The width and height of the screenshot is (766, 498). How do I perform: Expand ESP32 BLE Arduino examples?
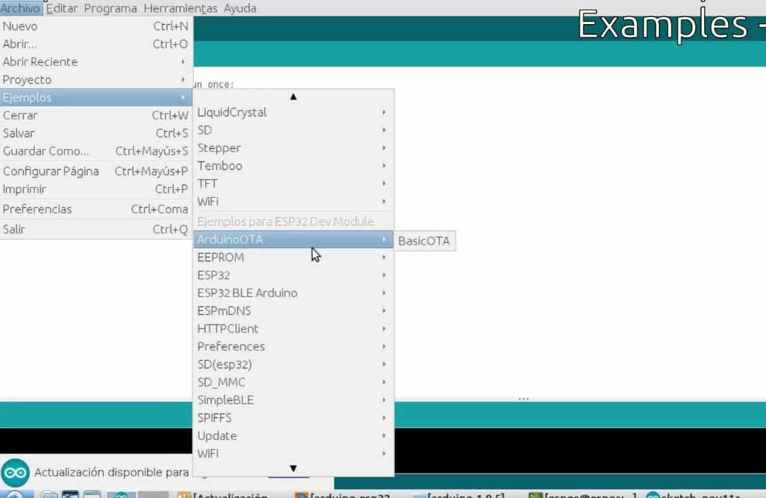(x=293, y=293)
